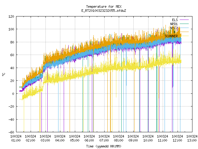Click the x-axis time label 12:00
Screen dimensions: 198x149
point(177,140)
